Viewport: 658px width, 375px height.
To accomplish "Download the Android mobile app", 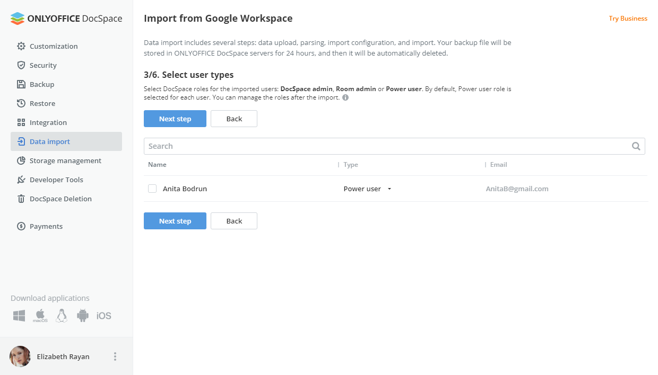I will coord(83,316).
